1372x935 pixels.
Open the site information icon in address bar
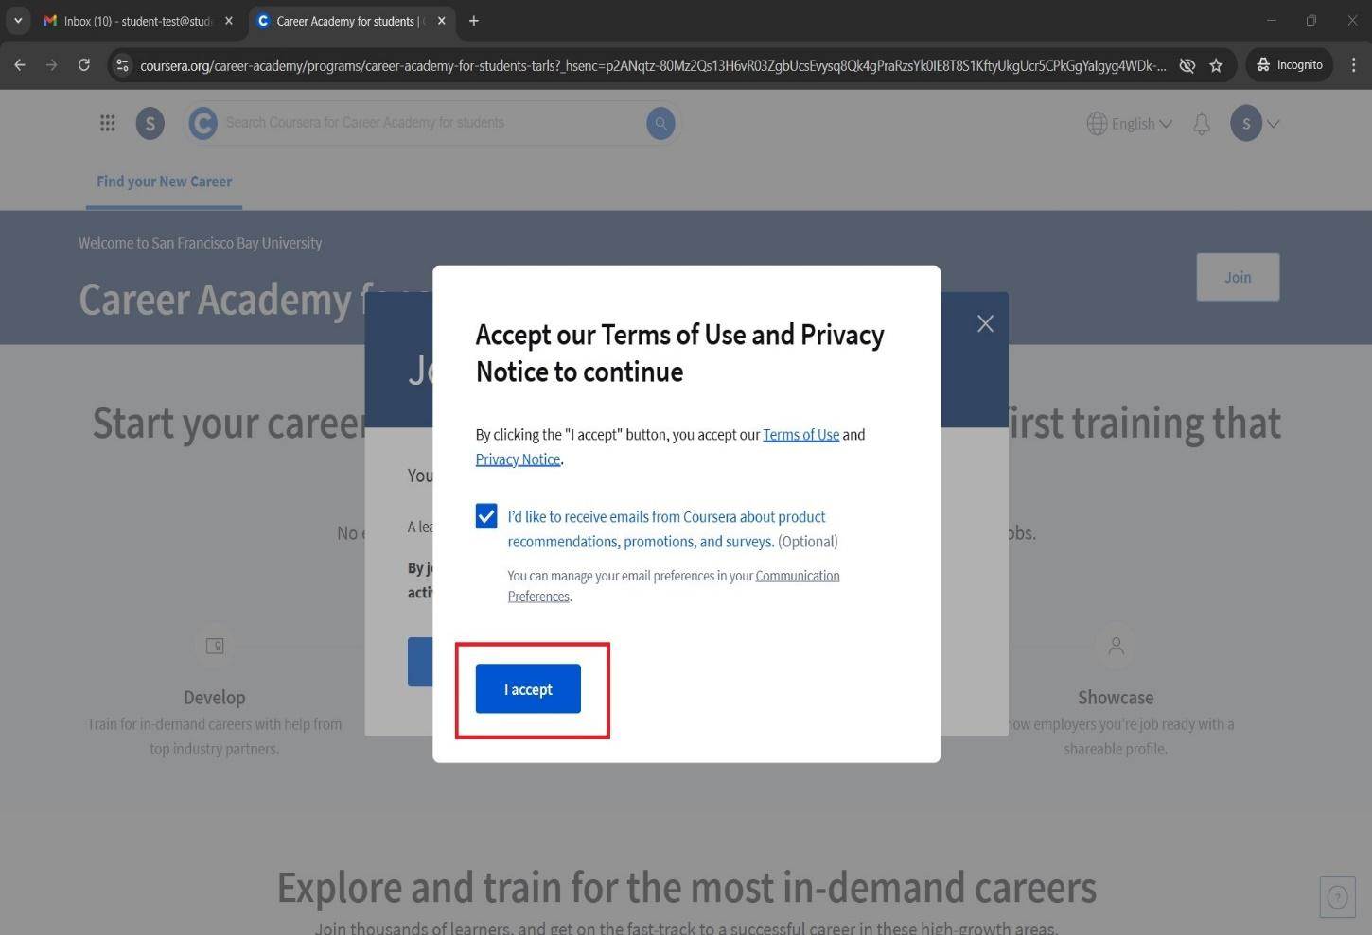click(122, 65)
